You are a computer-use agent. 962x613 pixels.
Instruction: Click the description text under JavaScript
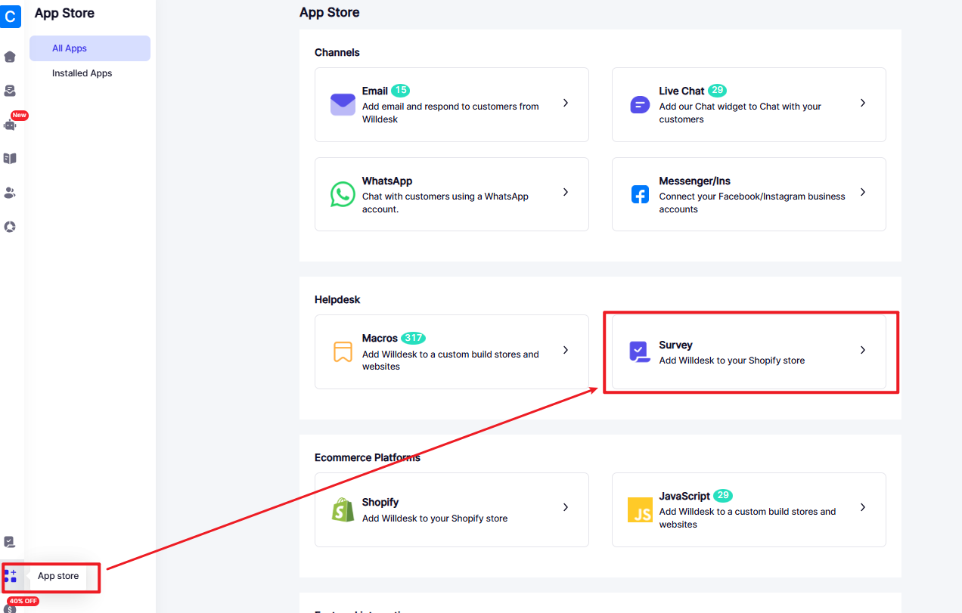[x=747, y=518]
